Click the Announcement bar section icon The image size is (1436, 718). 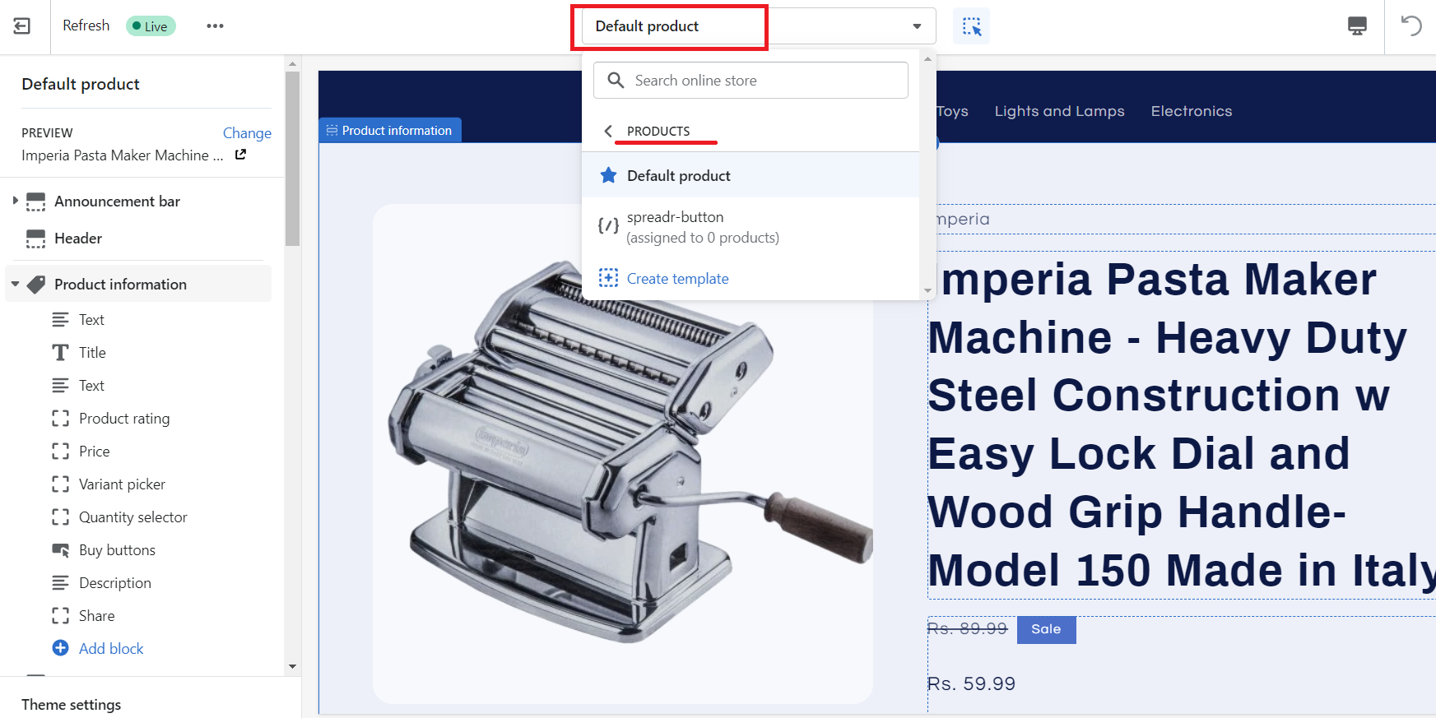(x=35, y=202)
